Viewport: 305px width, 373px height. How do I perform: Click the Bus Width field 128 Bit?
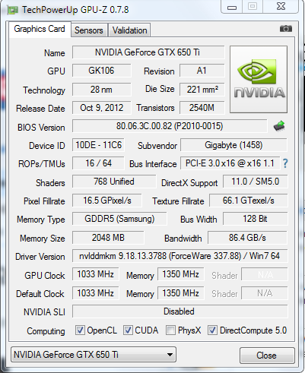(x=256, y=219)
